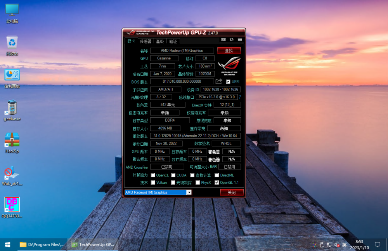Toggle the CUDA checkbox
The width and height of the screenshot is (388, 251).
pos(173,175)
